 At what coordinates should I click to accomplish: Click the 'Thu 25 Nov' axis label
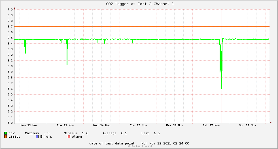click(138, 125)
